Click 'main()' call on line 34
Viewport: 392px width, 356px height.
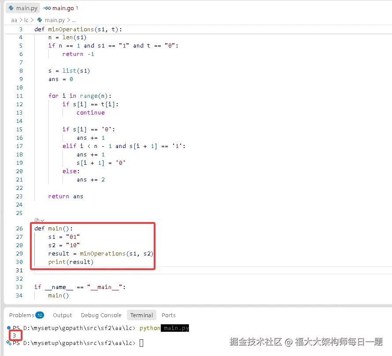click(x=58, y=296)
